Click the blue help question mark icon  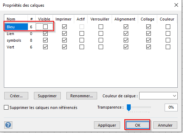click(8, 125)
